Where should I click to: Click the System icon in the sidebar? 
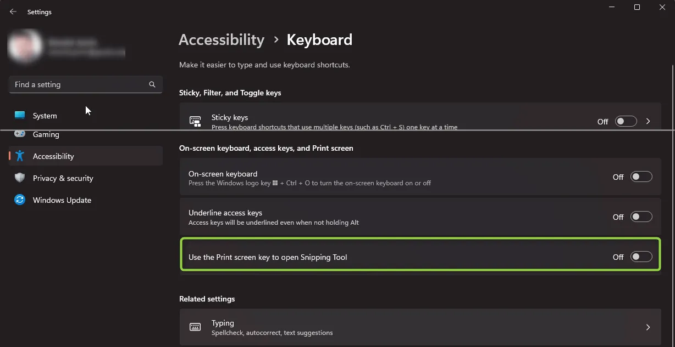click(19, 116)
